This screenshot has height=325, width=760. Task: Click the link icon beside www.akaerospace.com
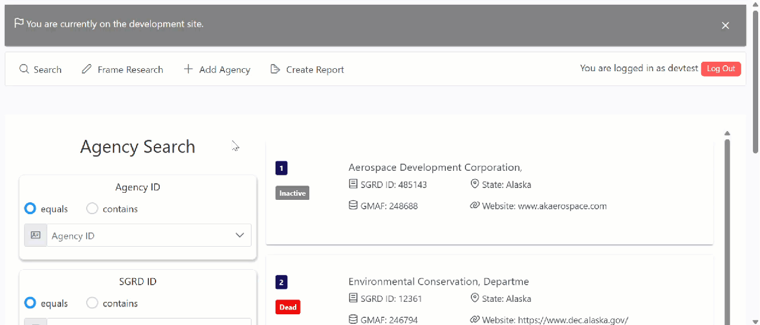coord(474,205)
